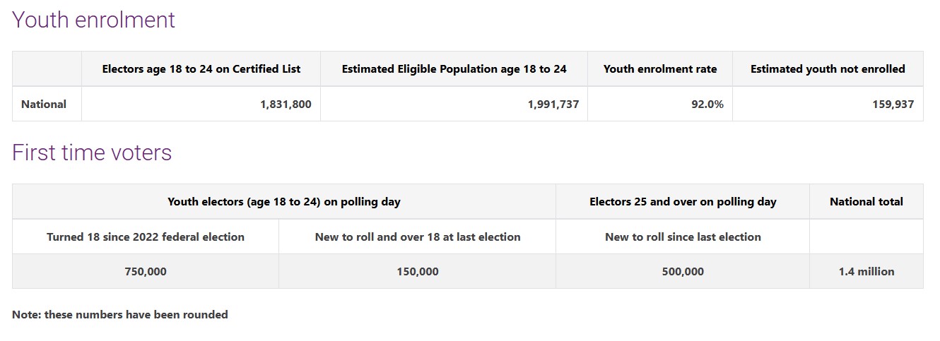Click the 'Youth enrolment rate' column header
The image size is (940, 341).
tap(659, 69)
